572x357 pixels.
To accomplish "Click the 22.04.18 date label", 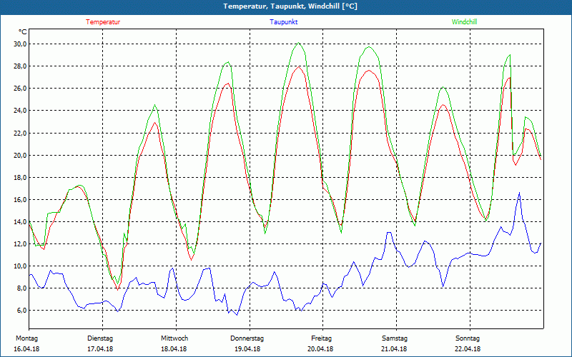I will 468,349.
